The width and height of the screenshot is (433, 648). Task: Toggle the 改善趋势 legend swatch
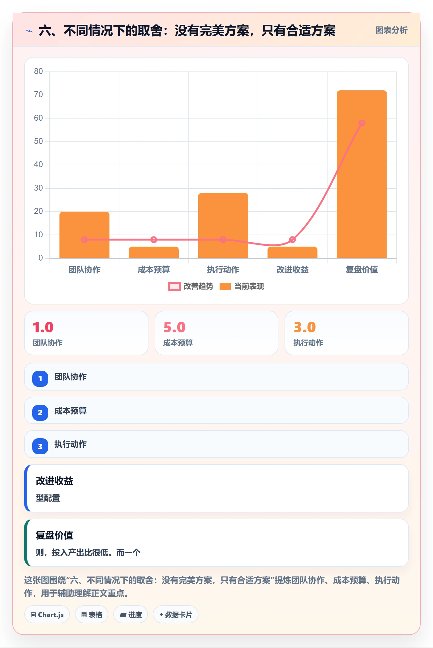click(x=174, y=287)
